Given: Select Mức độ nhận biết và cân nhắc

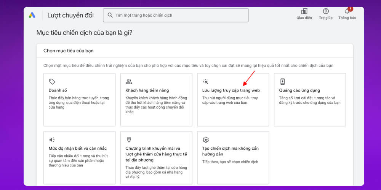Looking at the screenshot, I should [78, 148].
